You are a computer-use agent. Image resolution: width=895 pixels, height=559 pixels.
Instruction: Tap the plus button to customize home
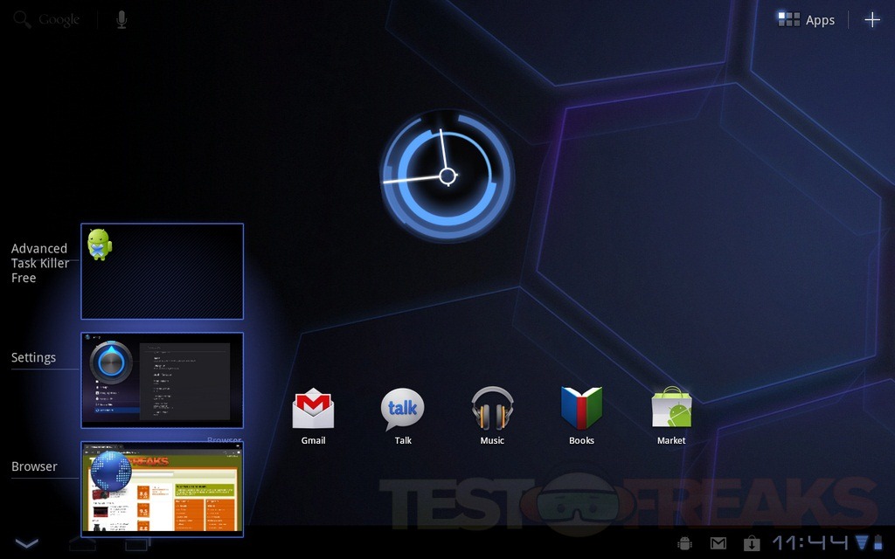871,20
